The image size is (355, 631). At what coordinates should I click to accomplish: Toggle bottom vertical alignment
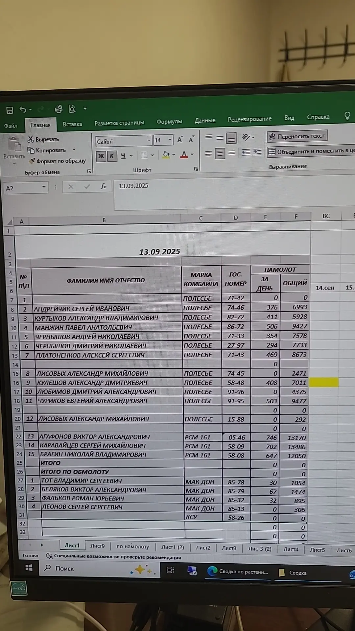[231, 138]
